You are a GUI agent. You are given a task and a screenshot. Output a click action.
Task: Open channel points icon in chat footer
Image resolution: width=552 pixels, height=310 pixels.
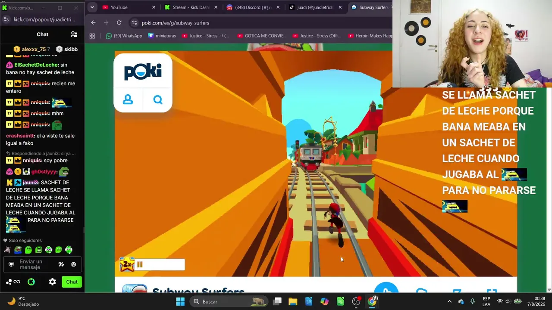[13, 282]
